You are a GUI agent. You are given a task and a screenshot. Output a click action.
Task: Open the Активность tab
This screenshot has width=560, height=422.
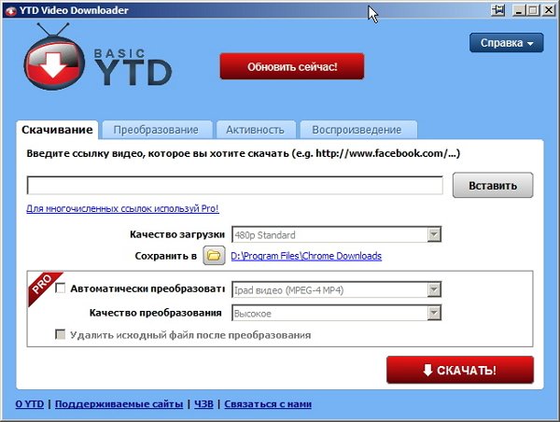(256, 130)
